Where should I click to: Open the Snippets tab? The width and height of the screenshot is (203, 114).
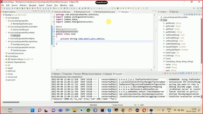[107, 74]
